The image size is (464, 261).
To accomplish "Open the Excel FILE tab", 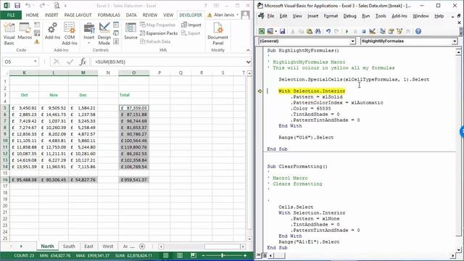I will pos(11,14).
